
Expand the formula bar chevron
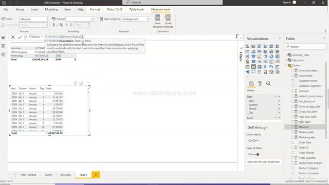point(241,38)
